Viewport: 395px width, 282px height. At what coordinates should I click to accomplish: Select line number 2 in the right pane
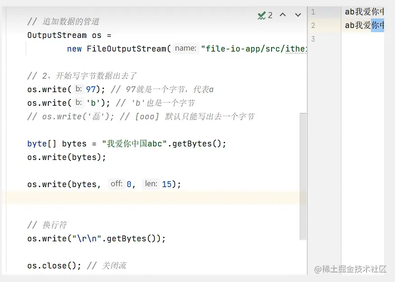click(x=313, y=25)
